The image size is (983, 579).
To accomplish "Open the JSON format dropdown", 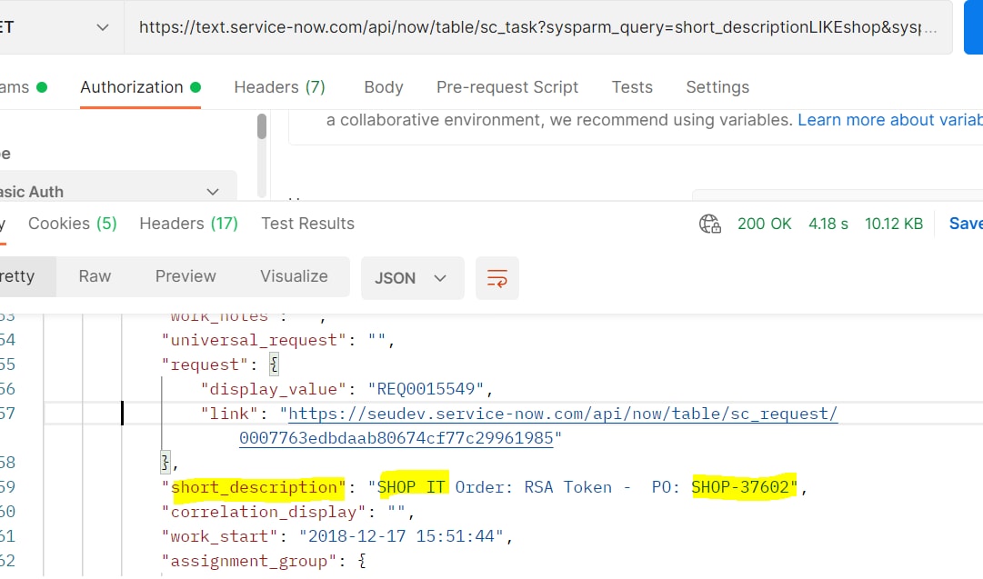I will click(412, 278).
